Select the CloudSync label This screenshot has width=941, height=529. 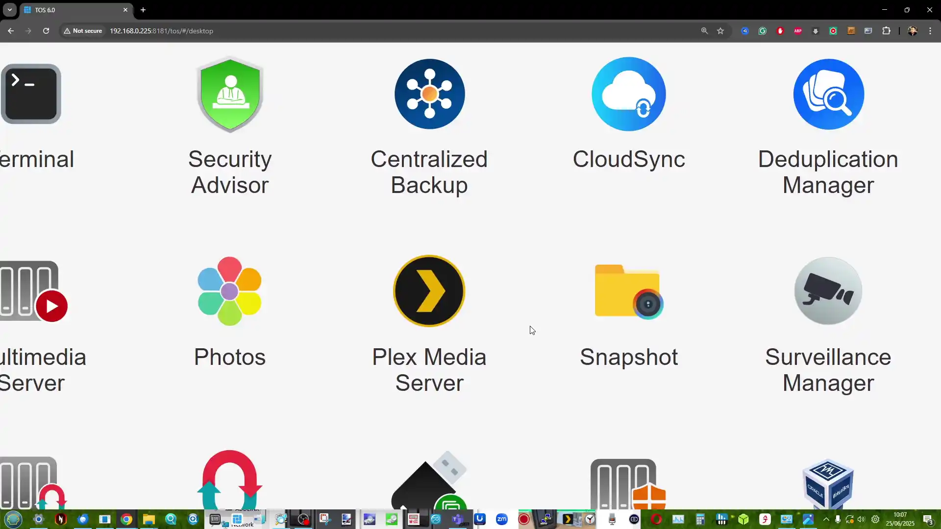[629, 159]
